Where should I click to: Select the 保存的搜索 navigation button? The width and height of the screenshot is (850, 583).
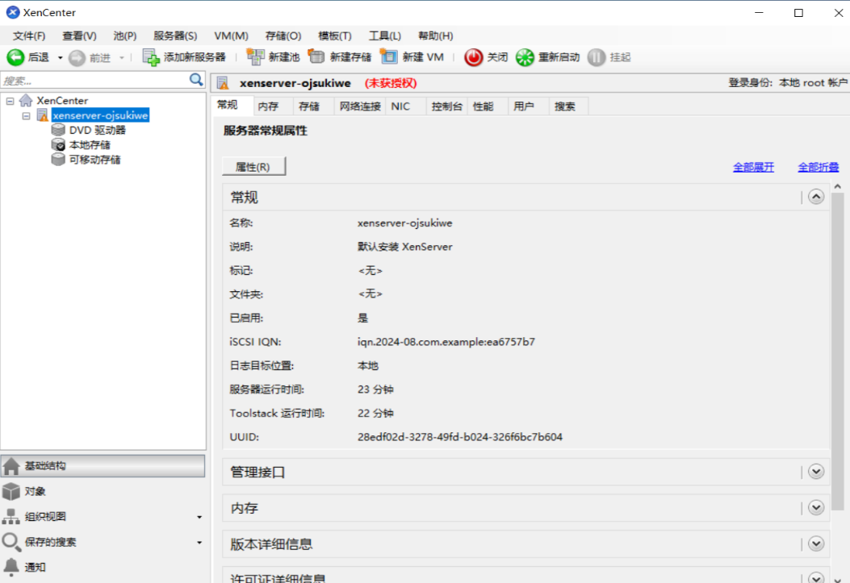(x=103, y=542)
